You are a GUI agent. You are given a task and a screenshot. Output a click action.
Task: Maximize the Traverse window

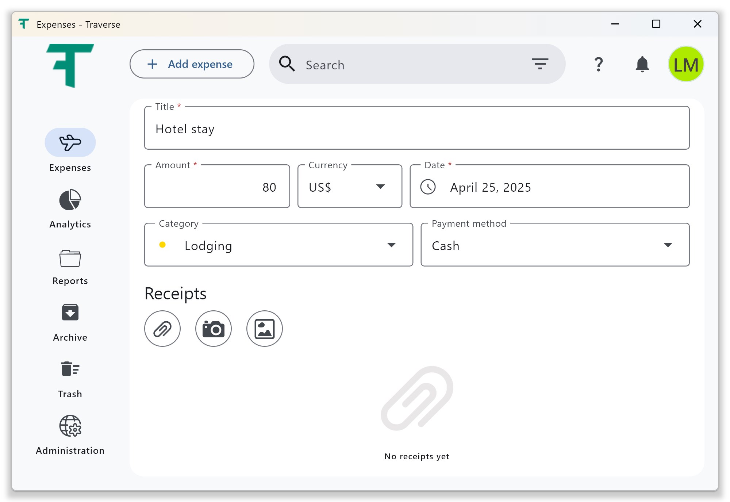coord(656,24)
